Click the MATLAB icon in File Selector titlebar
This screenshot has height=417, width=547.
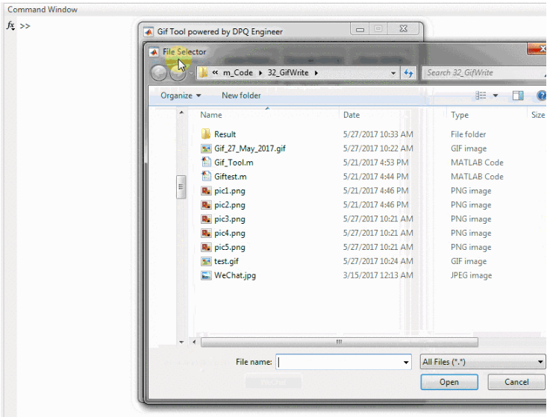(x=154, y=52)
